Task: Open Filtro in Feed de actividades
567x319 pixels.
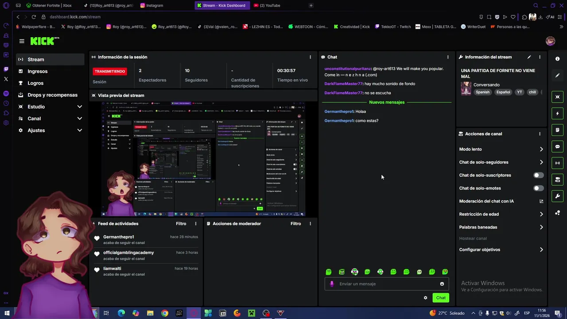Action: coord(181,224)
